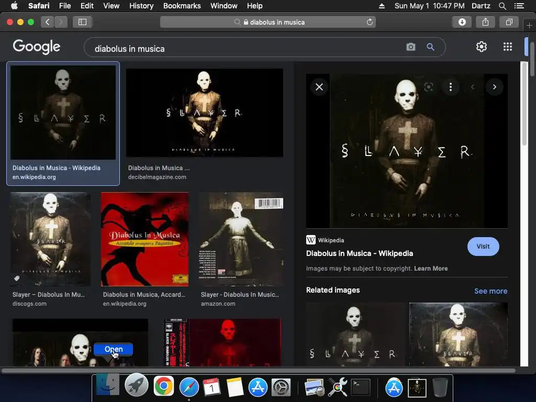Open the History menu
The height and width of the screenshot is (402, 536).
pyautogui.click(x=141, y=6)
